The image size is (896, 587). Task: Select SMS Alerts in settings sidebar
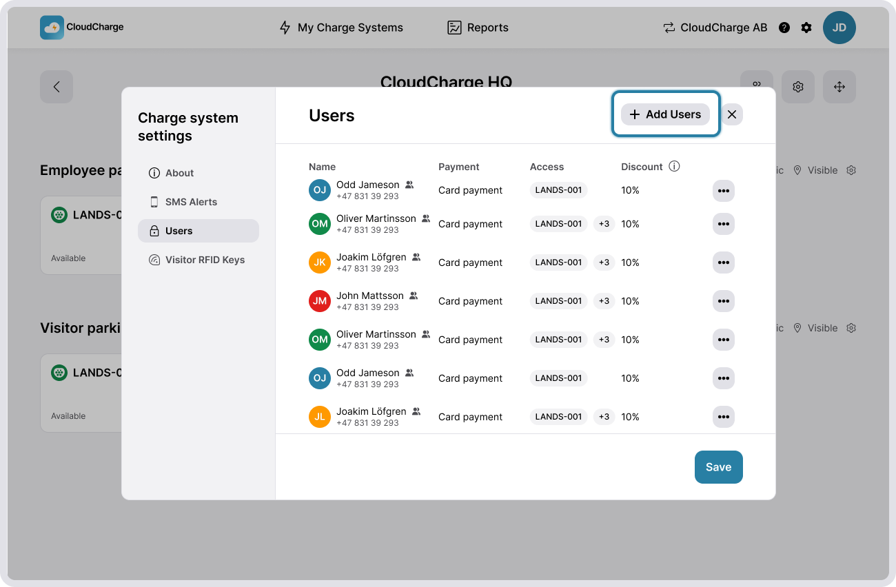coord(198,202)
